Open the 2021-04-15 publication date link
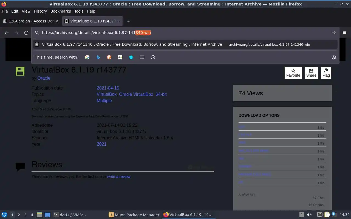Screen dimensions: 351x219 pos(108,88)
